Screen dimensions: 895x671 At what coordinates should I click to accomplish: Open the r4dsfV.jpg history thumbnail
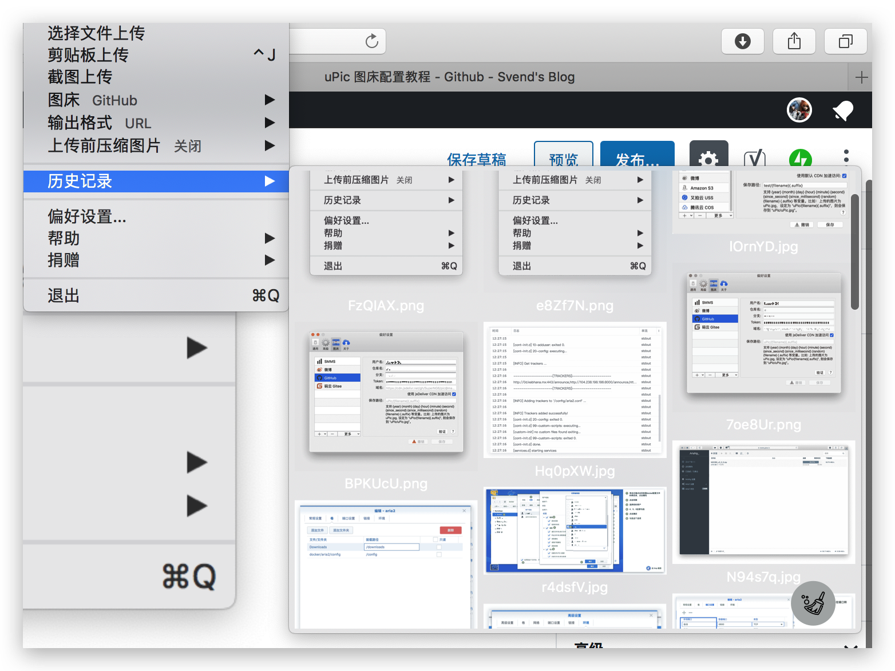tap(575, 531)
